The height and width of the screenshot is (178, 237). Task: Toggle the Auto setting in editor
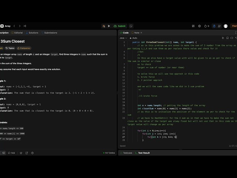133,38
